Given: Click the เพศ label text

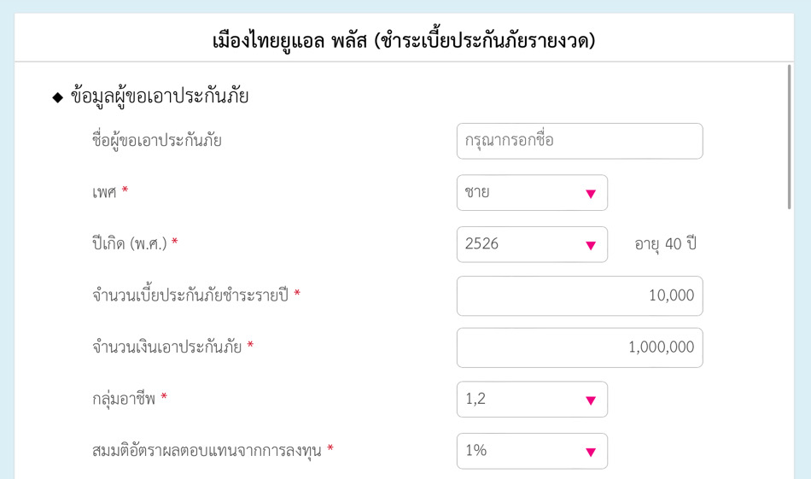Looking at the screenshot, I should (x=103, y=193).
